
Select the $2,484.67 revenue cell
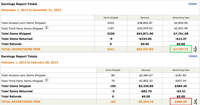146,75
